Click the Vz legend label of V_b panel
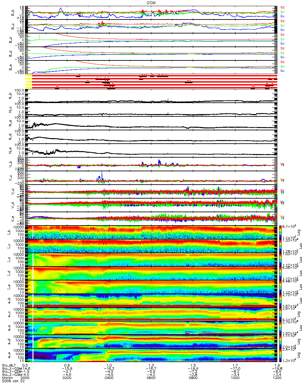The width and height of the screenshot is (302, 390). pos(282,164)
